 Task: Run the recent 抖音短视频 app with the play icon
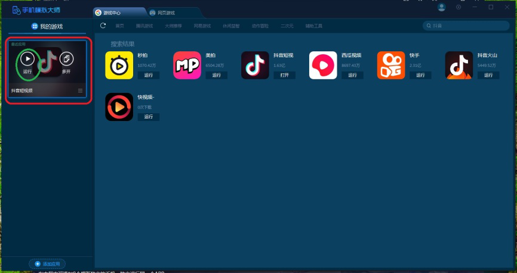coord(27,59)
